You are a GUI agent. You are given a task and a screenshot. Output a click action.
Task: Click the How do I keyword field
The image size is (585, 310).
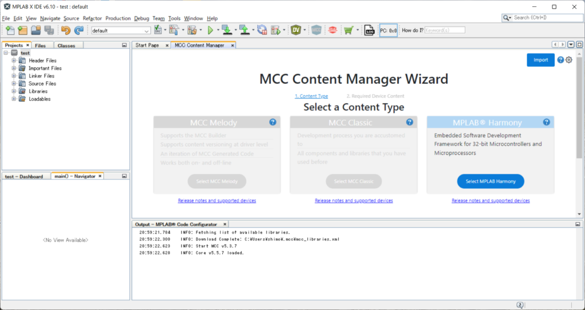click(444, 30)
